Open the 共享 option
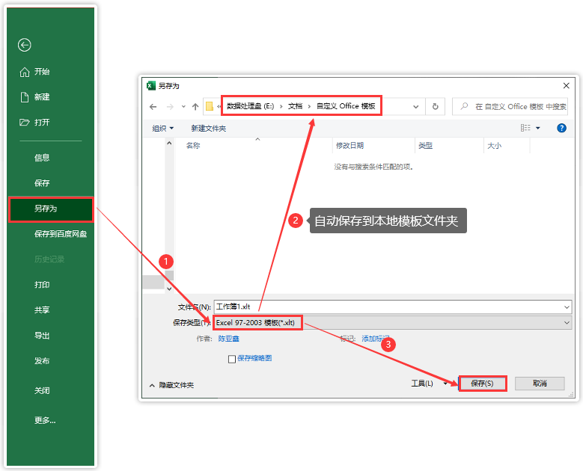The width and height of the screenshot is (583, 471). tap(42, 310)
